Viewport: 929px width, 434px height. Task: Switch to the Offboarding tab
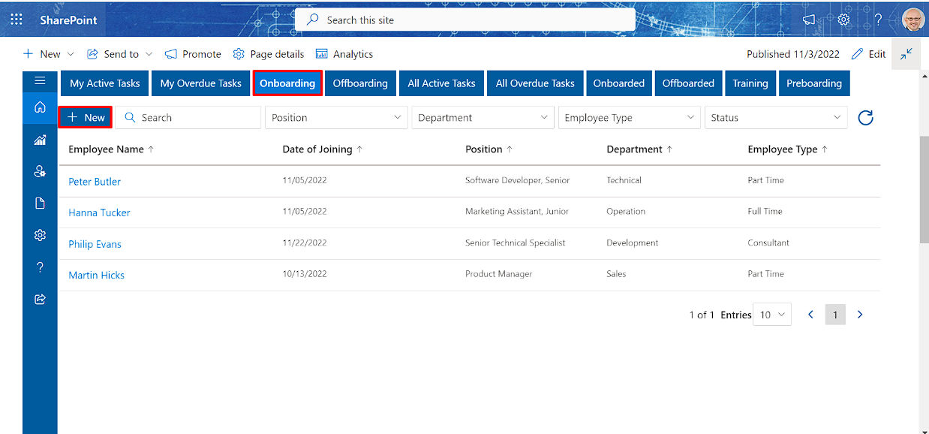[x=360, y=83]
